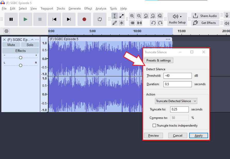Image resolution: width=230 pixels, height=159 pixels.
Task: Click the Undo arrow icon
Action: pyautogui.click(x=153, y=23)
